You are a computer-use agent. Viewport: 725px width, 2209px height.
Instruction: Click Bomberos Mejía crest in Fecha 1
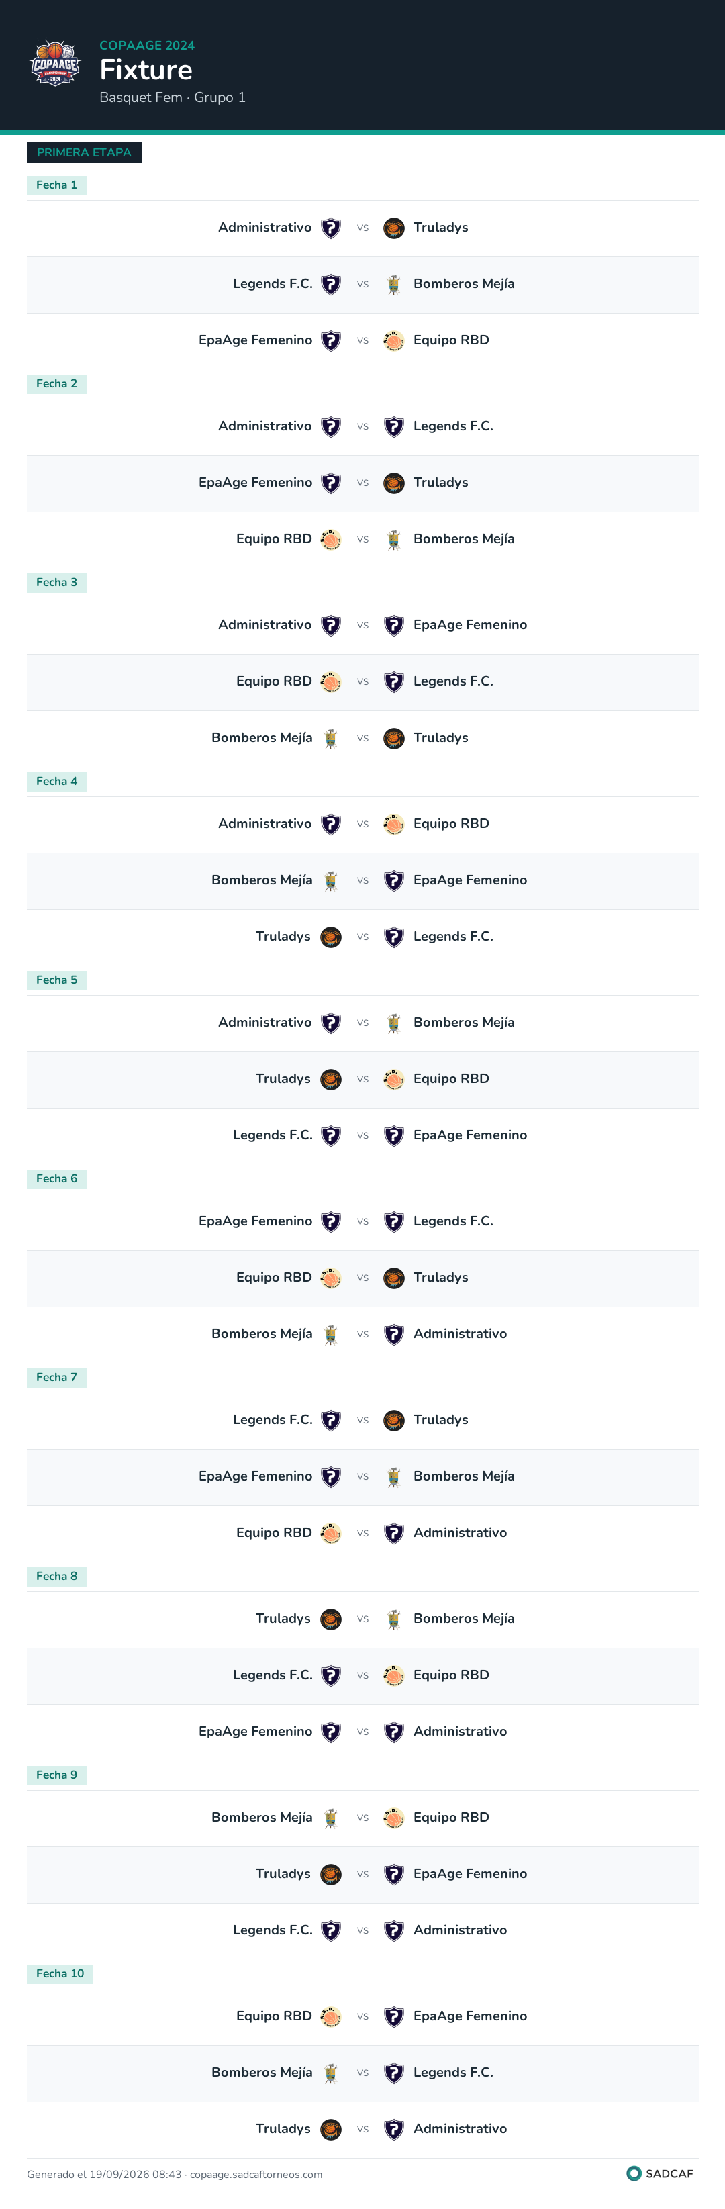pyautogui.click(x=393, y=285)
